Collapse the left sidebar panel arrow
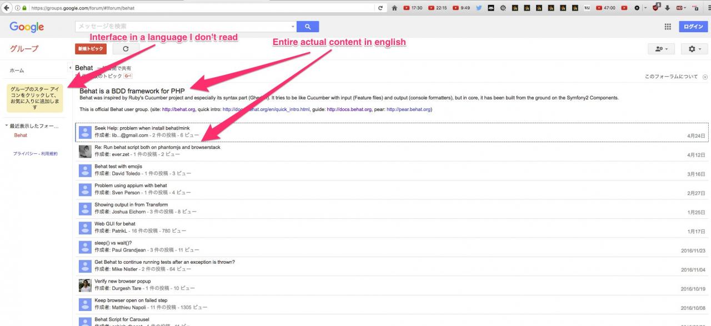Screen dimensions: 711x326 pyautogui.click(x=70, y=68)
